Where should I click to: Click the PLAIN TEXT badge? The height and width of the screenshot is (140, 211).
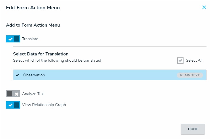190,76
